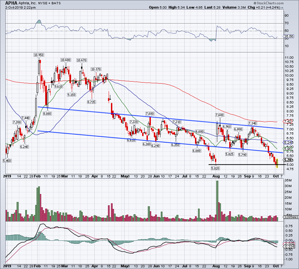Select the 8.735 low price label
This screenshot has height=269, width=299.
coord(91,102)
